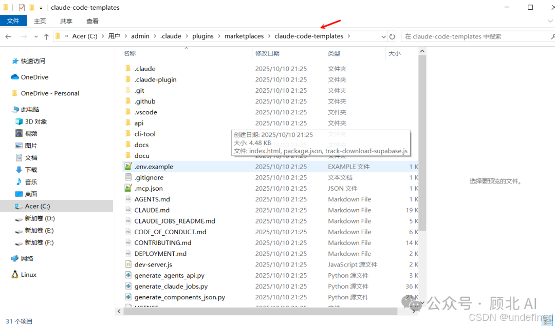Screen dimensions: 555x326
Task: Select the .git folder icon
Action: click(x=128, y=90)
